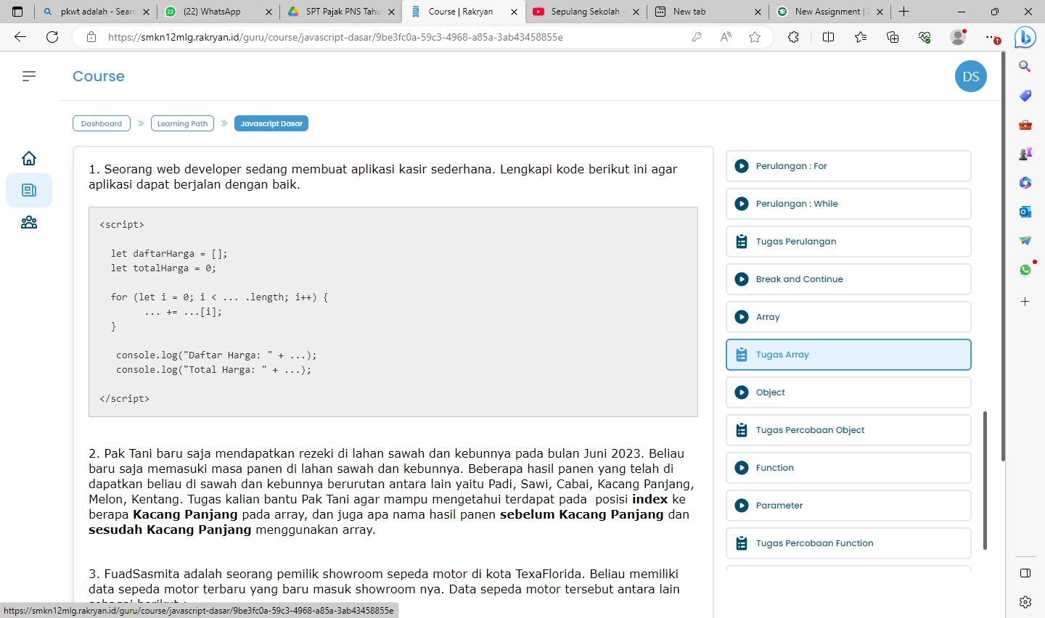
Task: Click the lesson list scrollbar
Action: click(985, 480)
